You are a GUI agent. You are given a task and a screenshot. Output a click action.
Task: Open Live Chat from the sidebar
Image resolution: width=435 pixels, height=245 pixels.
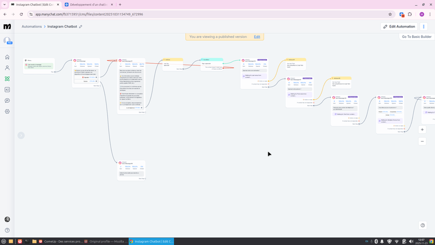7,101
